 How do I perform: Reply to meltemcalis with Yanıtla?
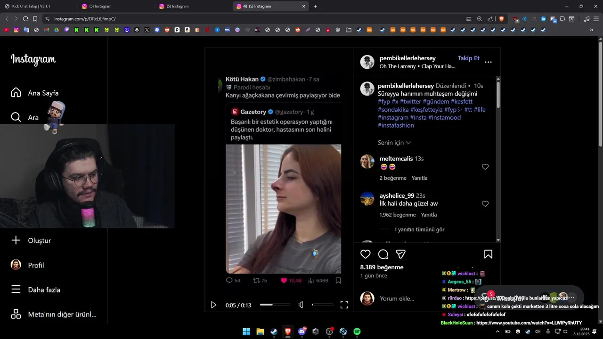point(420,178)
